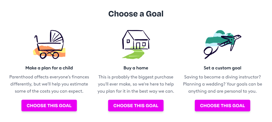272x122 pixels.
Task: Click the parenthood finances description text
Action: 49,84
